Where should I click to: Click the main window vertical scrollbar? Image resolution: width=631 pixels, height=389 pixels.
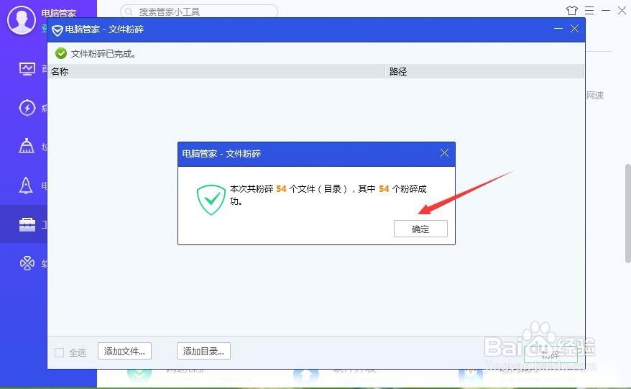click(x=628, y=213)
